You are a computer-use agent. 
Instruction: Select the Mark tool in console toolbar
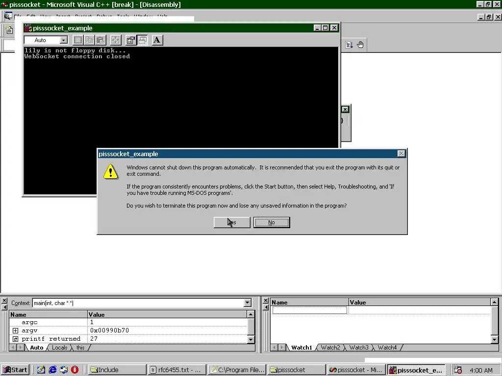point(78,40)
